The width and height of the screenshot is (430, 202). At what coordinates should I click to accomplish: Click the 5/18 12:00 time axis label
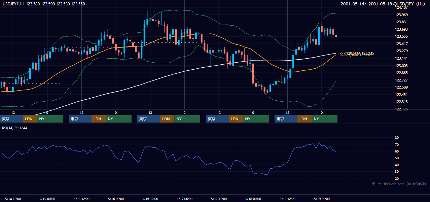(x=288, y=199)
